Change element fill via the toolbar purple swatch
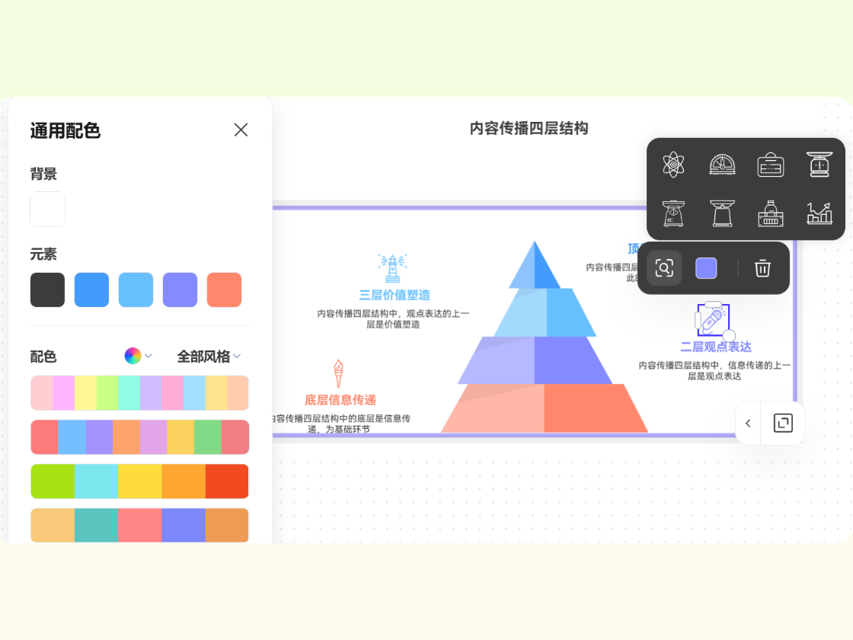853x640 pixels. (x=706, y=268)
